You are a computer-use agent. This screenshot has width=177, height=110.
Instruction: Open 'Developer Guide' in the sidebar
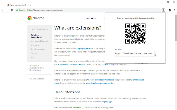pyautogui.click(x=38, y=49)
